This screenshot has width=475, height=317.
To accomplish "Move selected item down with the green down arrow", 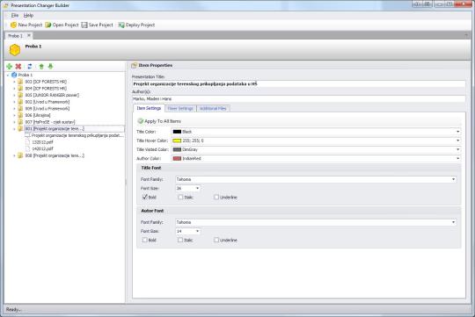I will click(x=51, y=66).
